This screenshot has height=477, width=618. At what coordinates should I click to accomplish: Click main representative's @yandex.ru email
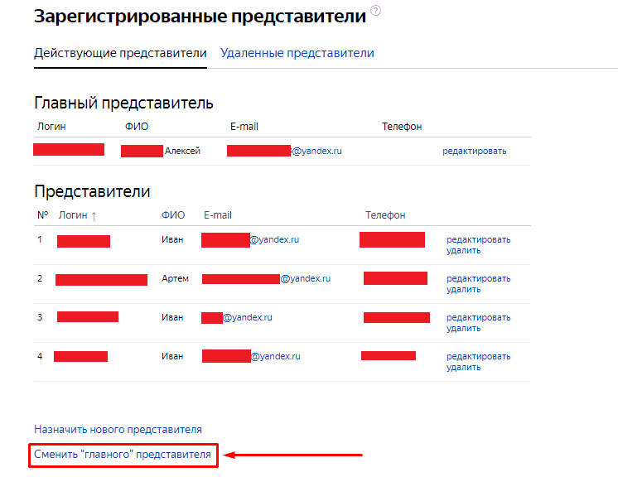click(x=316, y=151)
